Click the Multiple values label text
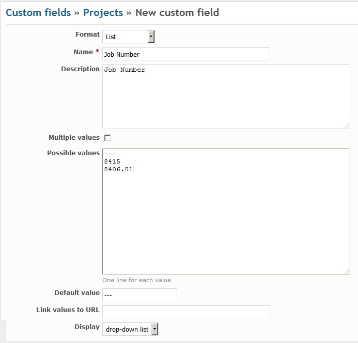Viewport: 358px width, 343px height. (x=74, y=138)
